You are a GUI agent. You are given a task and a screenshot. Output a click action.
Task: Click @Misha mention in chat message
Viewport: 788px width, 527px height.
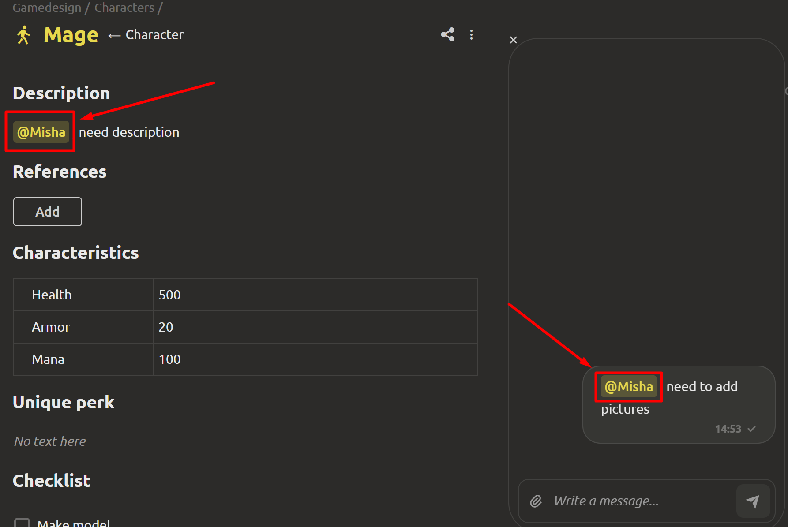(629, 387)
